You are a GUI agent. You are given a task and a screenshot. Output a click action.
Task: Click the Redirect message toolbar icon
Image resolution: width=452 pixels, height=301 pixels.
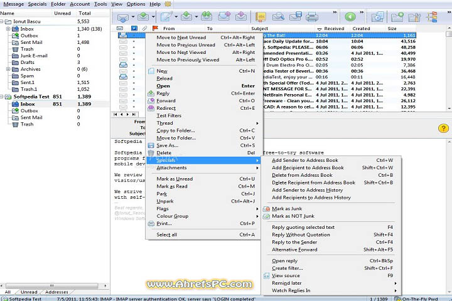(x=241, y=16)
